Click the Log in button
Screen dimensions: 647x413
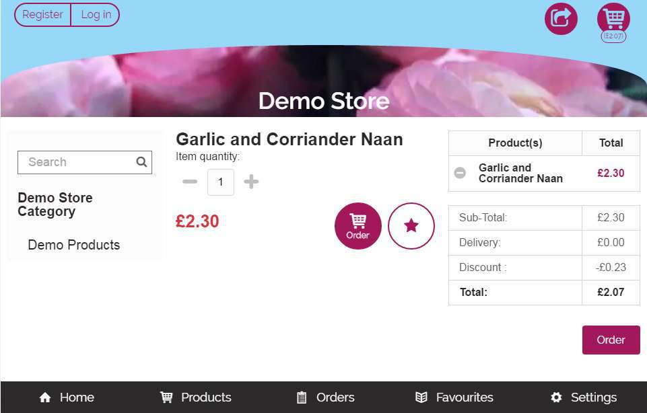96,15
